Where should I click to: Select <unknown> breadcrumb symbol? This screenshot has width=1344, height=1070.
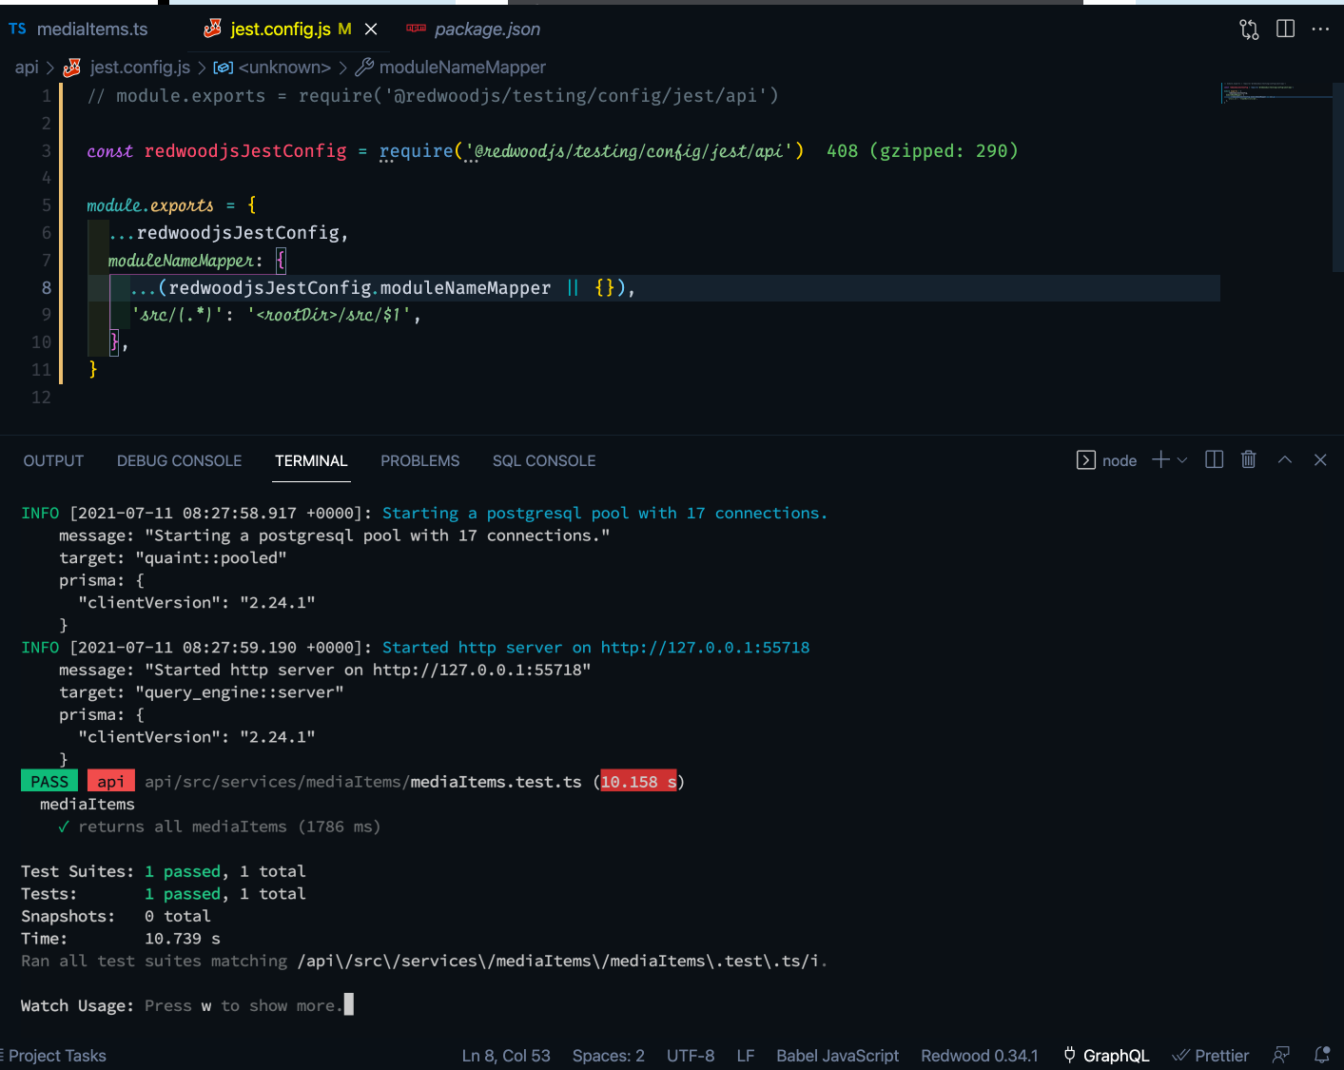coord(272,68)
